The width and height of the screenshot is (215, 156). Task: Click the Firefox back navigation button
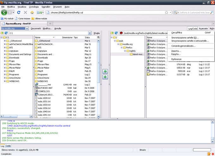pyautogui.click(x=4, y=12)
